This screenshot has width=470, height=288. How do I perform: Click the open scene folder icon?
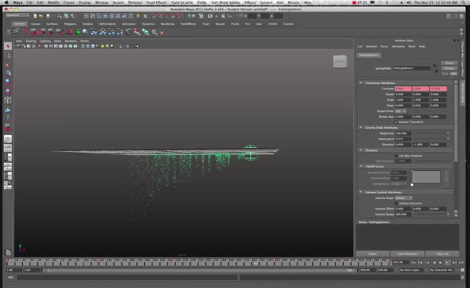click(x=42, y=17)
